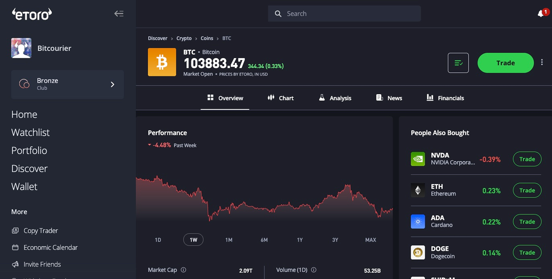Switch to the Financials tab
552x279 pixels.
point(445,98)
